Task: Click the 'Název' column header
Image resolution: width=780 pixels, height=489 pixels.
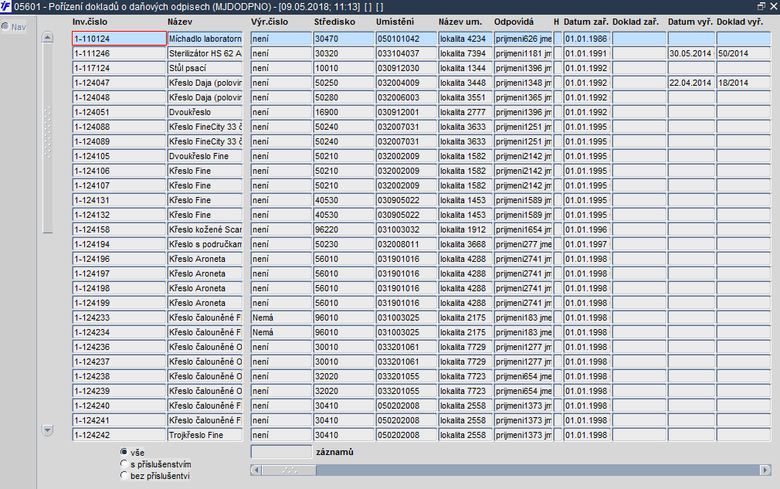Action: click(x=180, y=22)
